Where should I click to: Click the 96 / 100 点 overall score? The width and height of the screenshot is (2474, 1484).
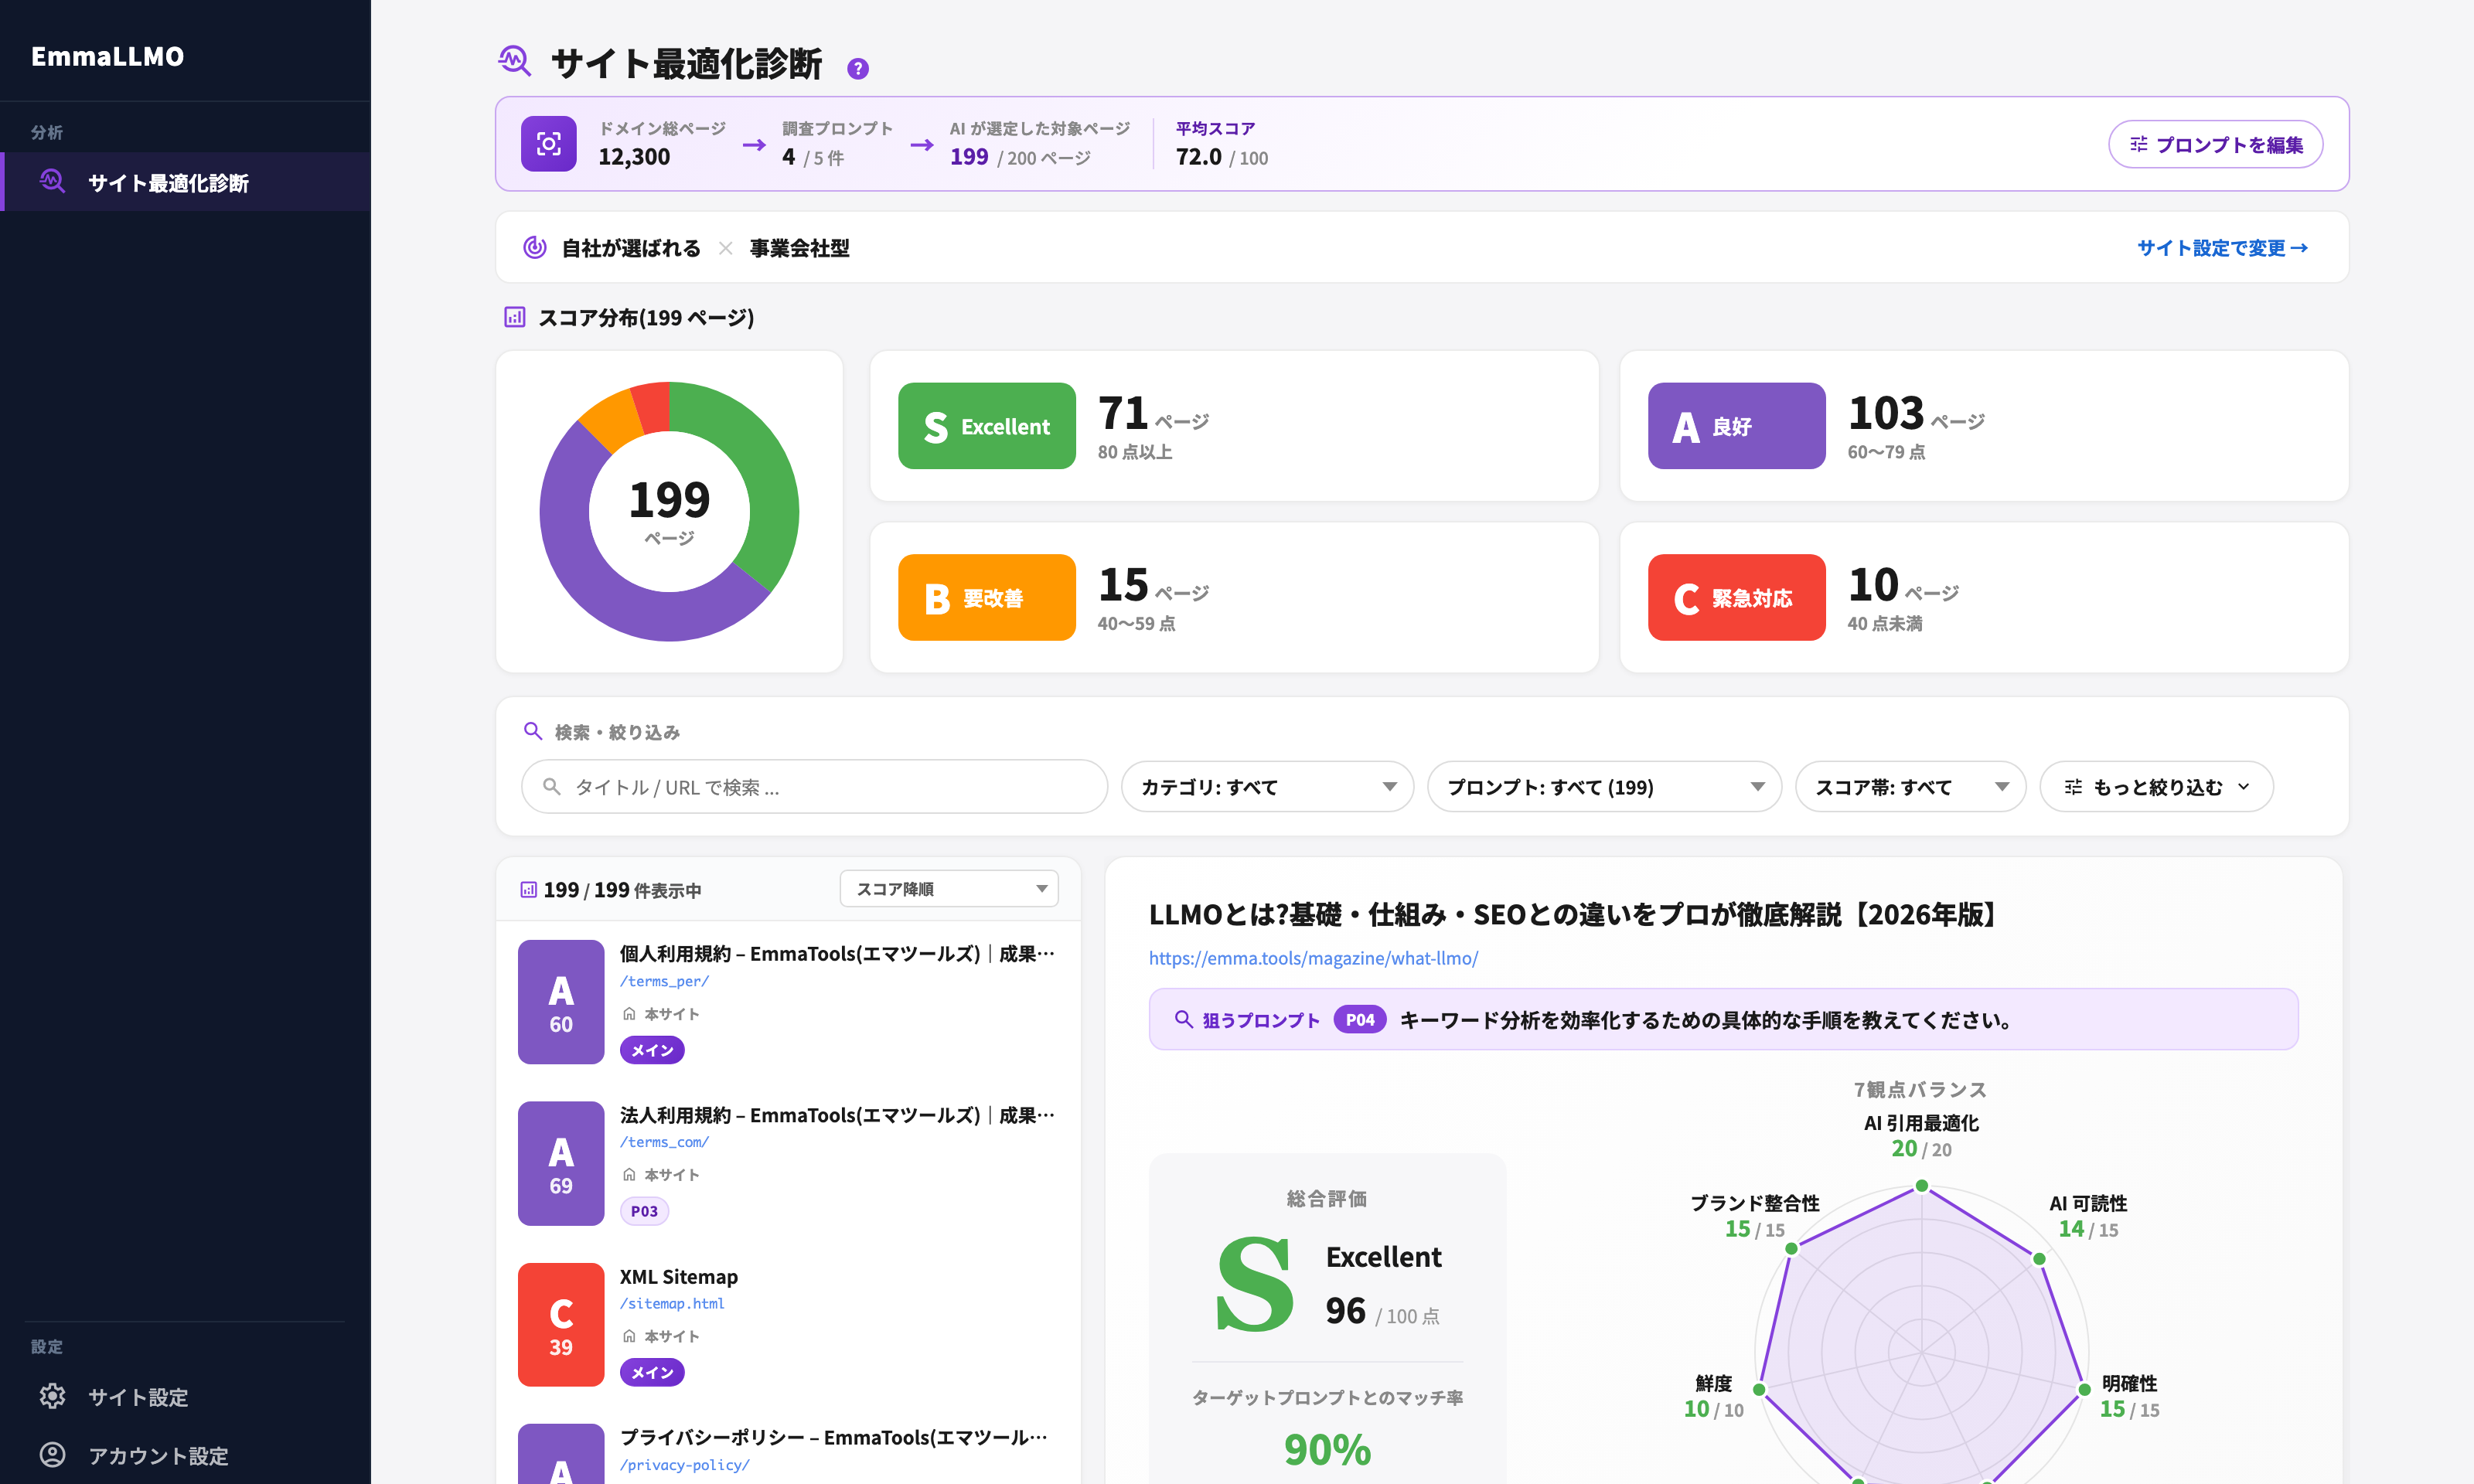(1382, 1310)
